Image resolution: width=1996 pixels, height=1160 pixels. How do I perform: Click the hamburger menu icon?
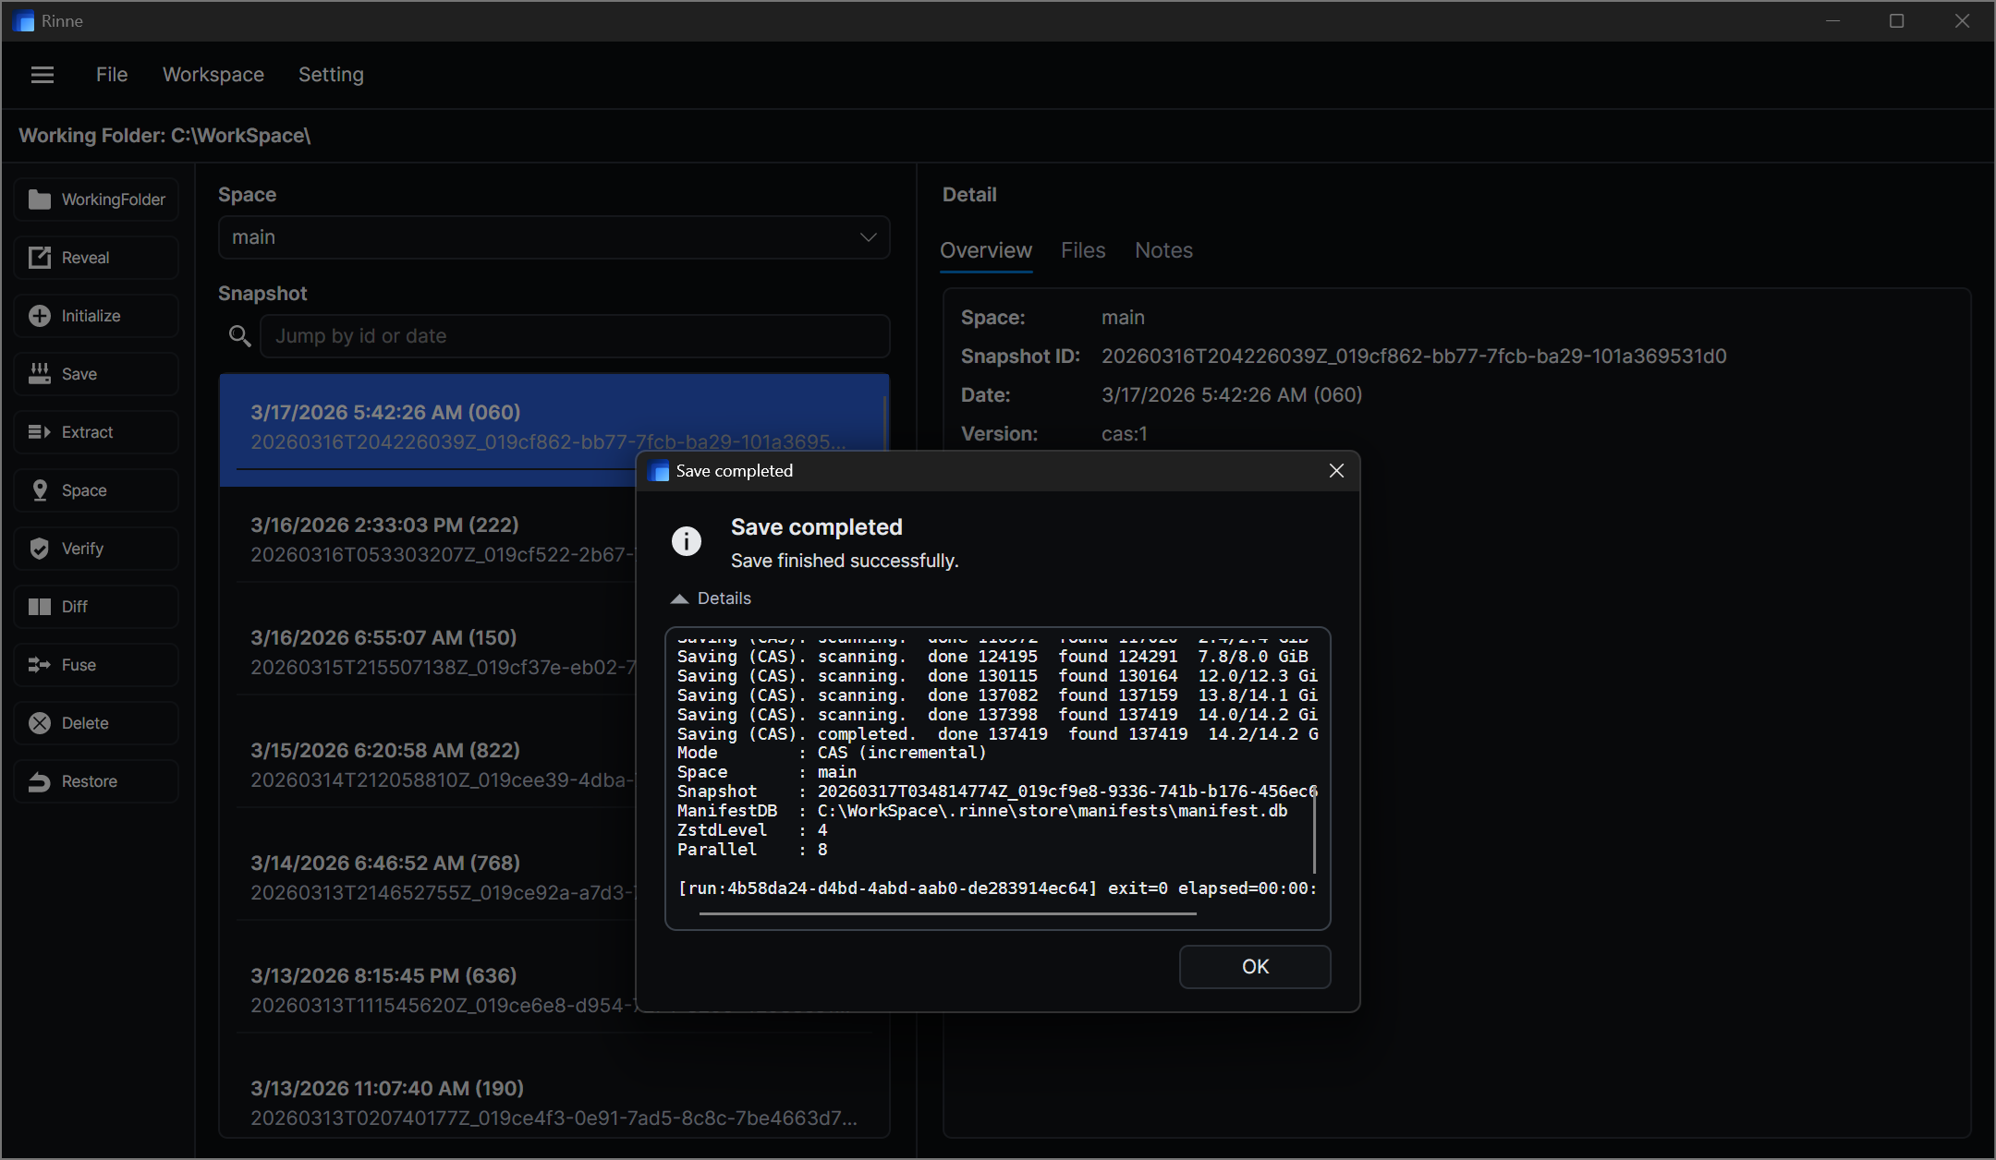coord(43,75)
